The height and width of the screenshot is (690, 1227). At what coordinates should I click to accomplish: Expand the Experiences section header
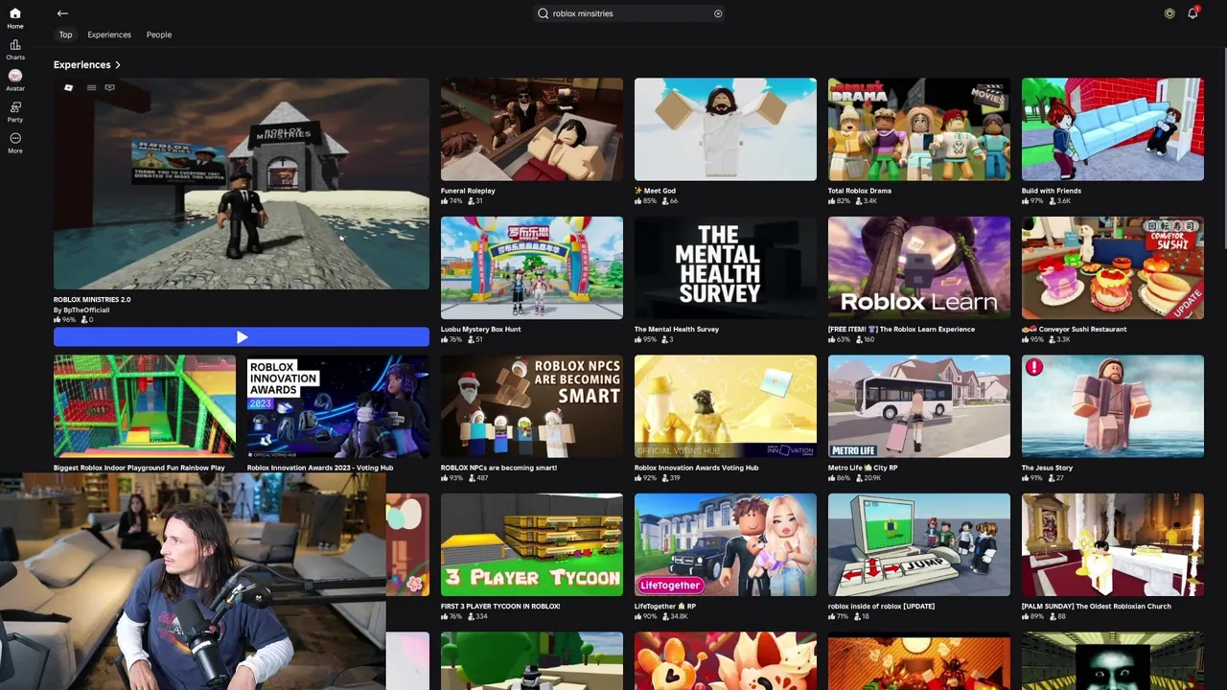tap(87, 64)
